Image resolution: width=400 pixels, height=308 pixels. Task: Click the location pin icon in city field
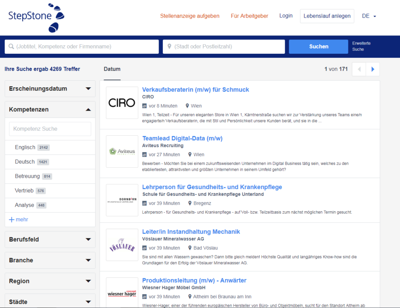pos(169,46)
